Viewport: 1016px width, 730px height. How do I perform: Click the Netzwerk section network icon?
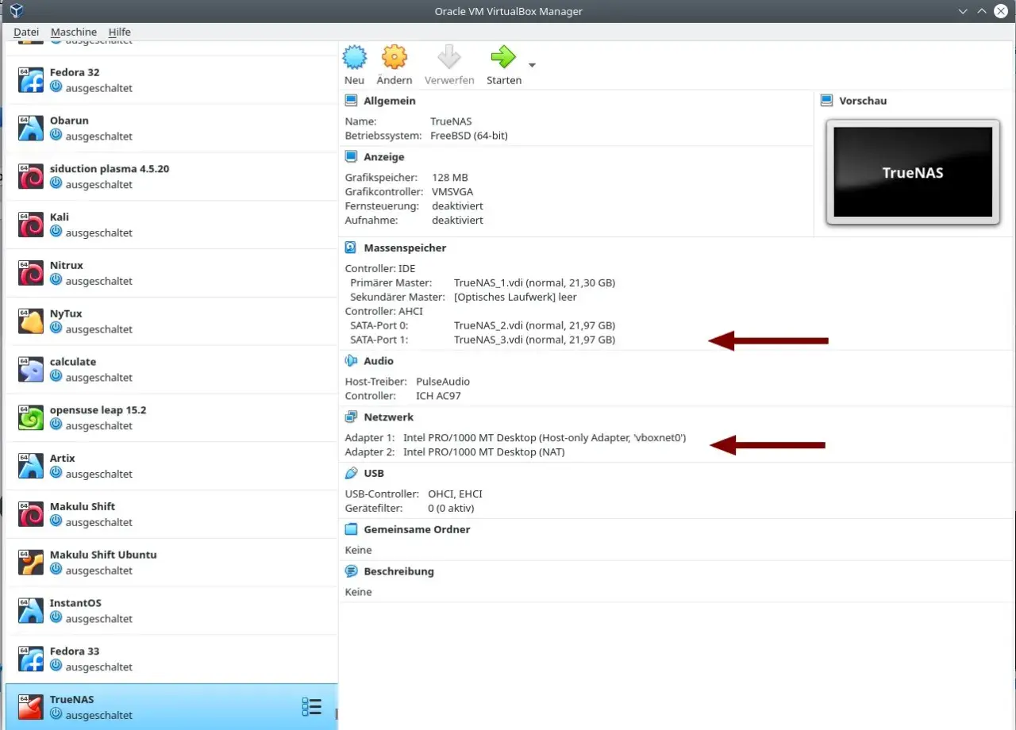coord(352,417)
